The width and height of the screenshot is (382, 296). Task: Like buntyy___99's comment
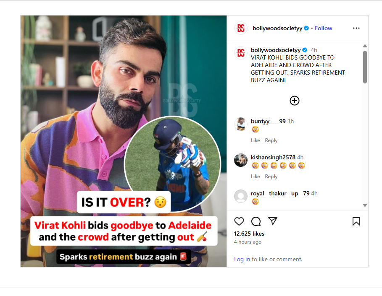[x=256, y=140]
